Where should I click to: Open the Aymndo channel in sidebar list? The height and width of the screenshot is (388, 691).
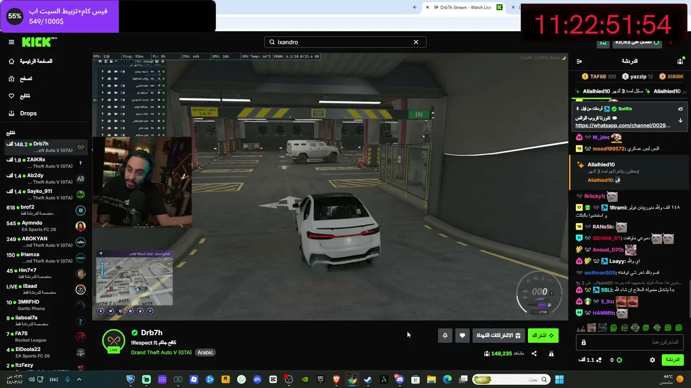45,226
